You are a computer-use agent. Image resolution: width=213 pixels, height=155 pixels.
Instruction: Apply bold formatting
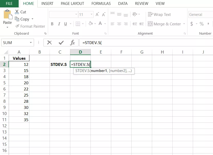52,24
